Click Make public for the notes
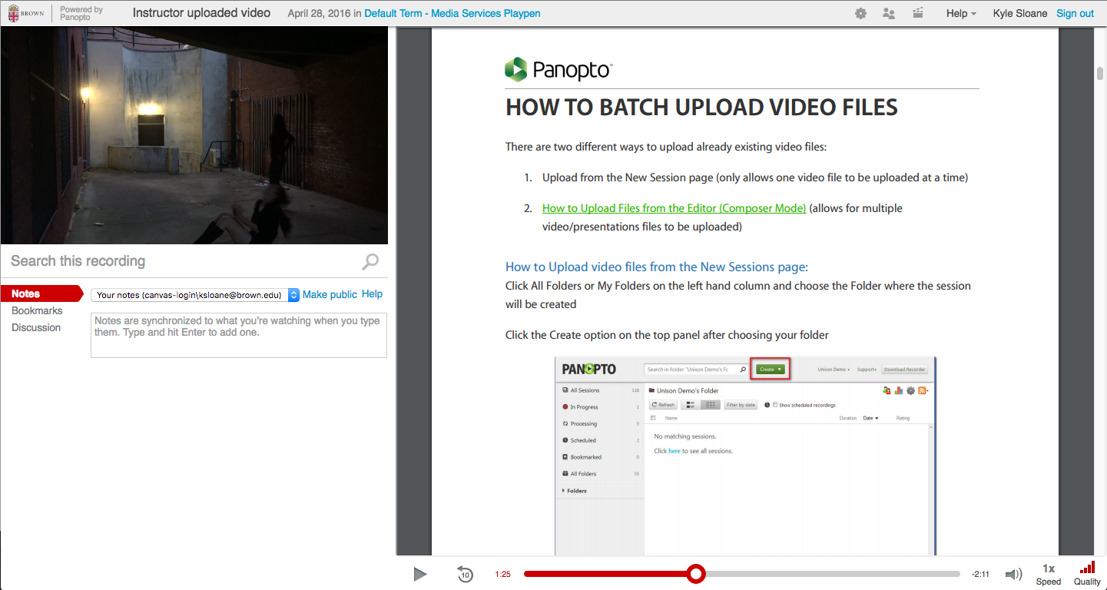Viewport: 1107px width, 590px height. [330, 294]
